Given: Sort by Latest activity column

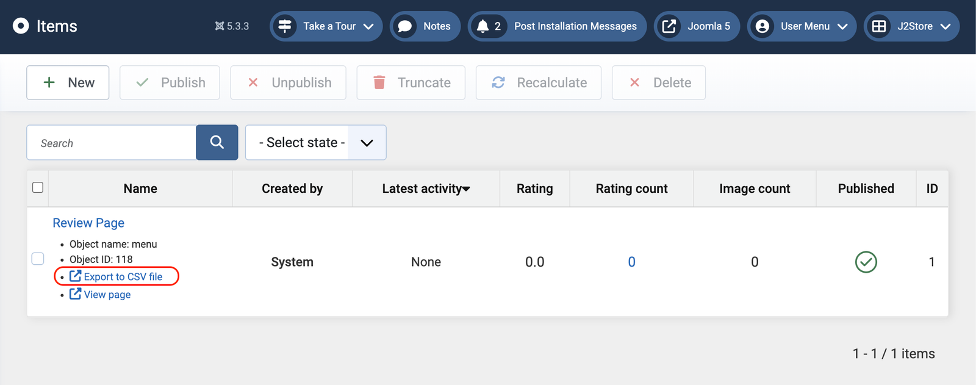Looking at the screenshot, I should pos(425,189).
